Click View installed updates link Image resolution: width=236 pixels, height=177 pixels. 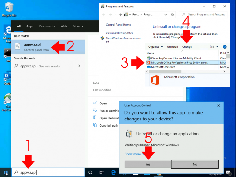coord(119,33)
